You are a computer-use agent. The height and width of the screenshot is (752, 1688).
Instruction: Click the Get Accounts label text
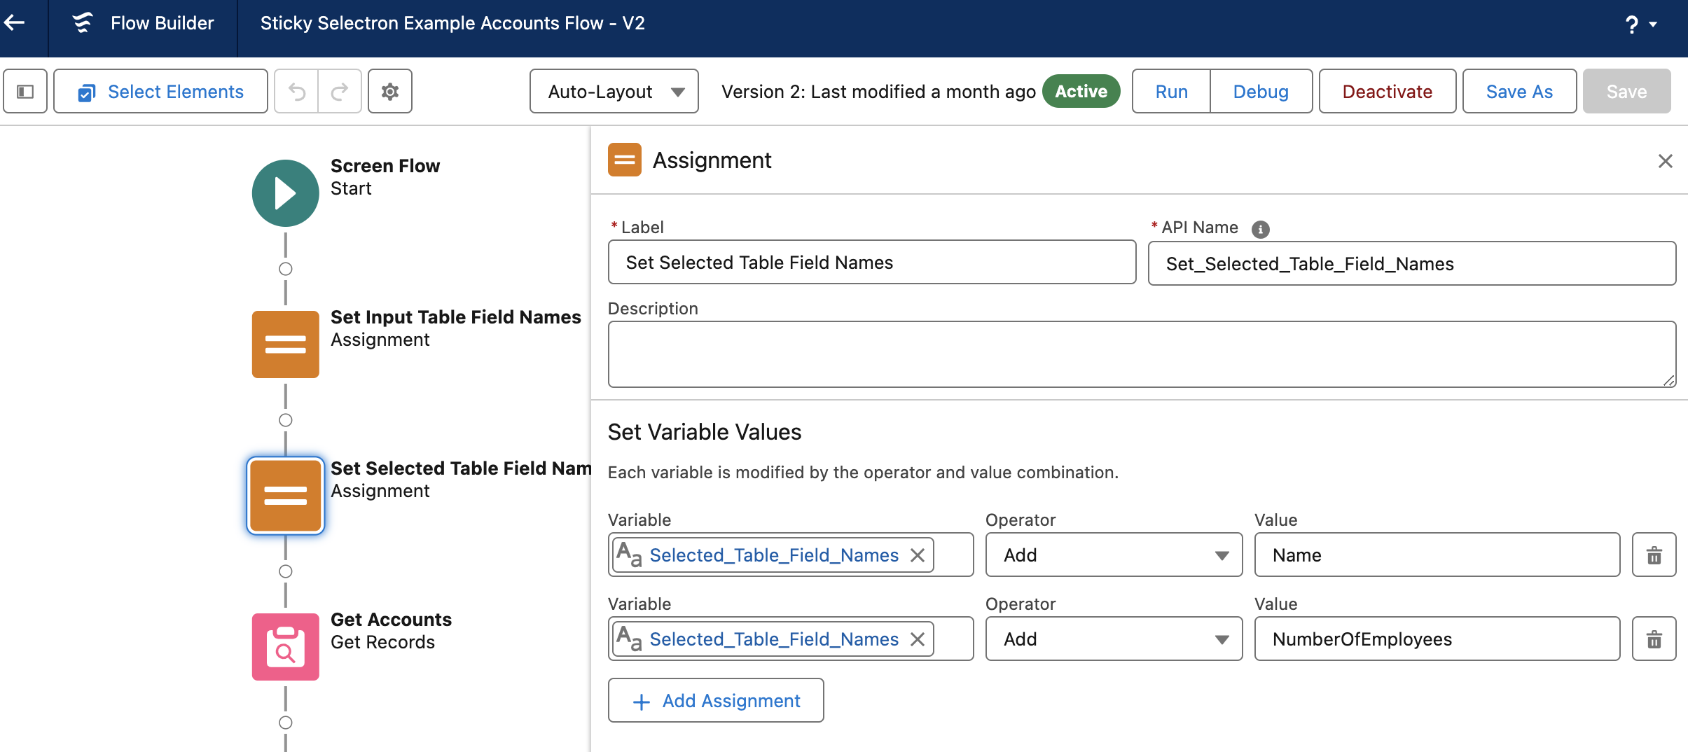coord(391,620)
